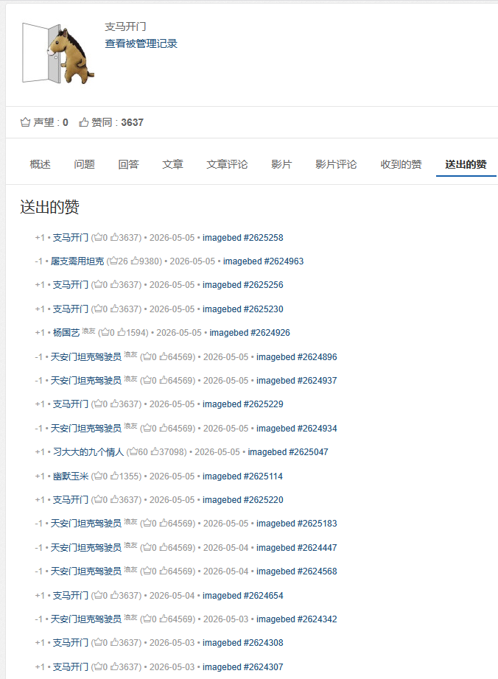
Task: Open link imagebed #2625230
Action: pyautogui.click(x=243, y=309)
